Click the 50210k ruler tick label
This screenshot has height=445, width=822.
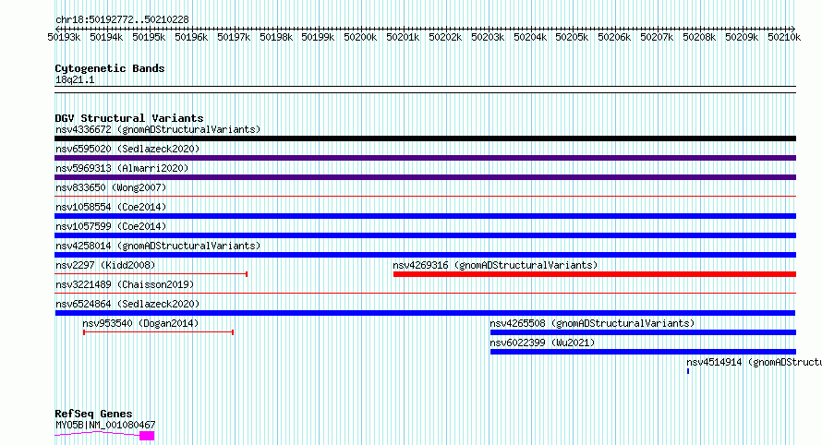[784, 37]
